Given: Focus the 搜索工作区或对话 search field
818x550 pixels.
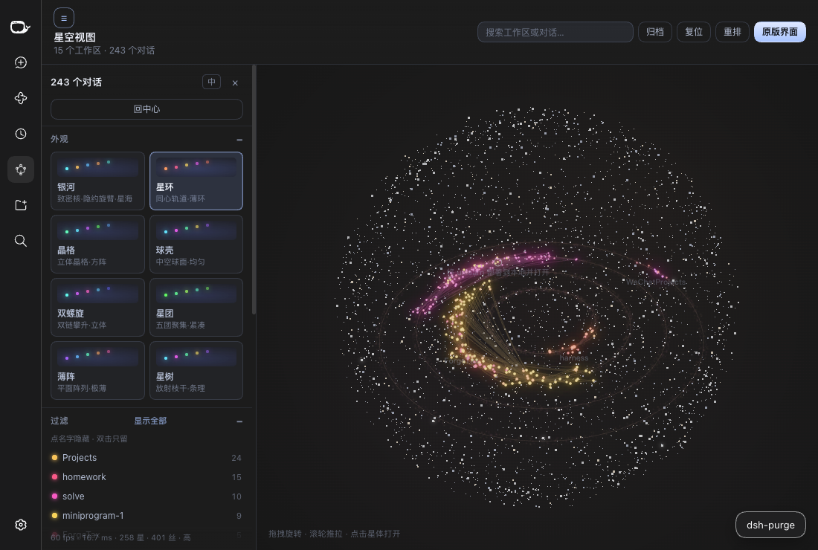Looking at the screenshot, I should coord(555,32).
